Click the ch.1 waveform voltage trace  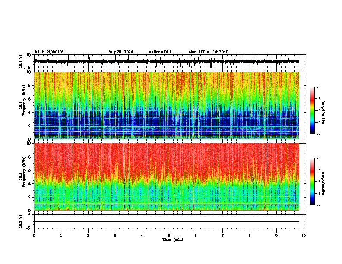[x=167, y=61]
